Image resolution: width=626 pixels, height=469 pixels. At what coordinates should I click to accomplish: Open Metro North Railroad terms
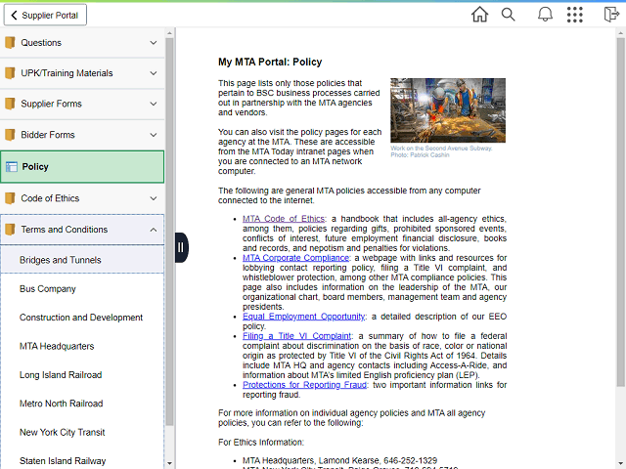(82, 404)
